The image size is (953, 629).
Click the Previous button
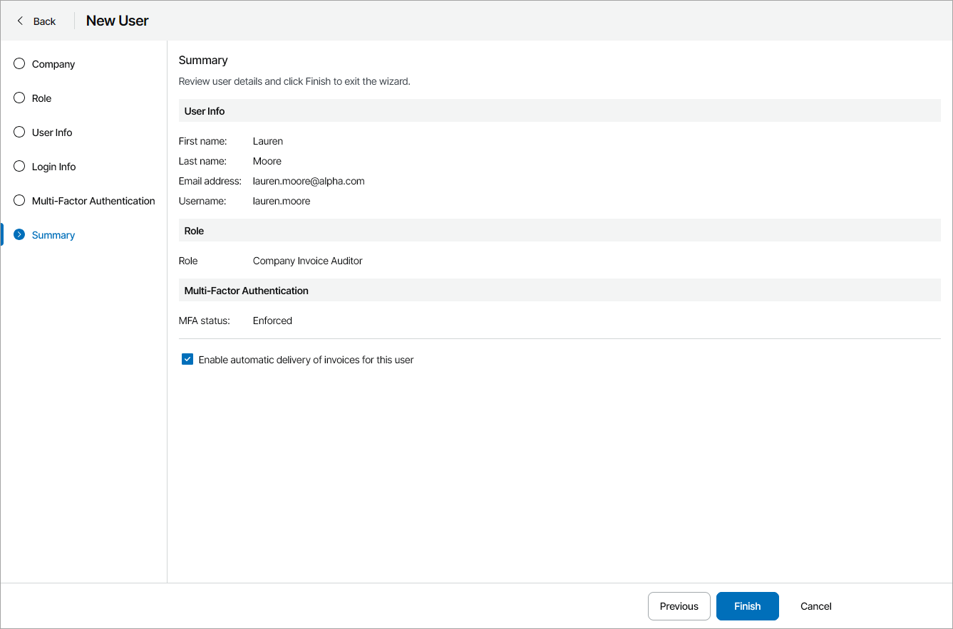click(x=679, y=606)
